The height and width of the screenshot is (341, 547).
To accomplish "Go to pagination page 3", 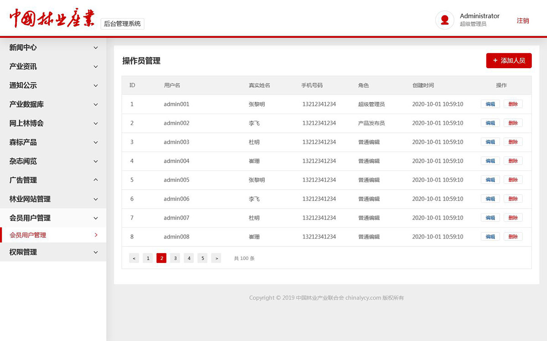I will [175, 258].
